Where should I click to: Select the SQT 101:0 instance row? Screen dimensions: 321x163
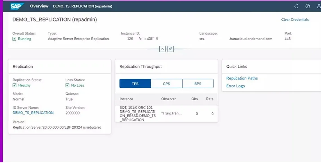(138, 113)
